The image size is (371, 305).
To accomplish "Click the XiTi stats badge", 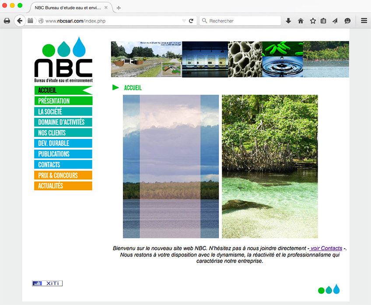I will click(47, 284).
